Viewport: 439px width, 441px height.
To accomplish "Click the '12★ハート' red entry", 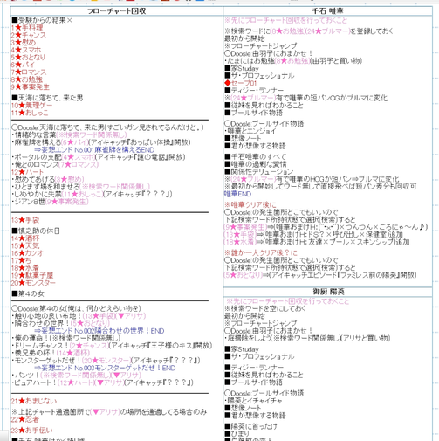I will [27, 172].
